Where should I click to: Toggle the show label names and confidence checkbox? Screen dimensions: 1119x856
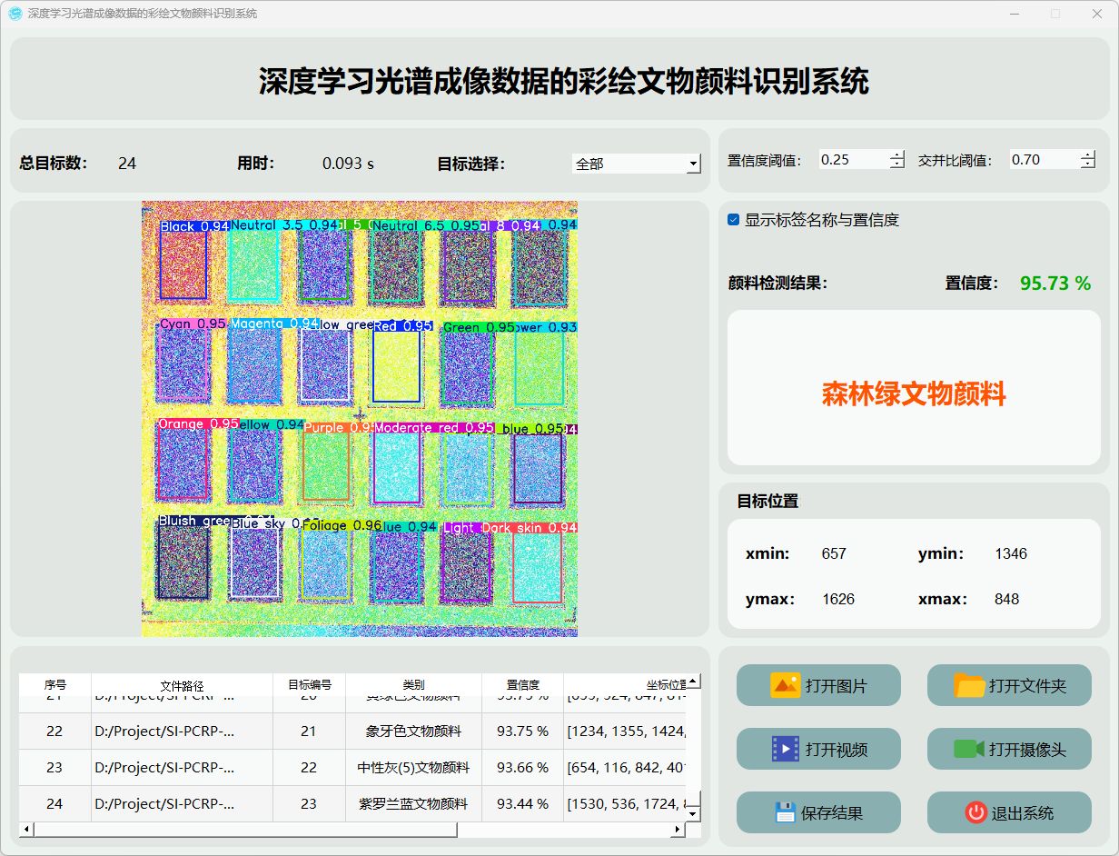pyautogui.click(x=734, y=220)
